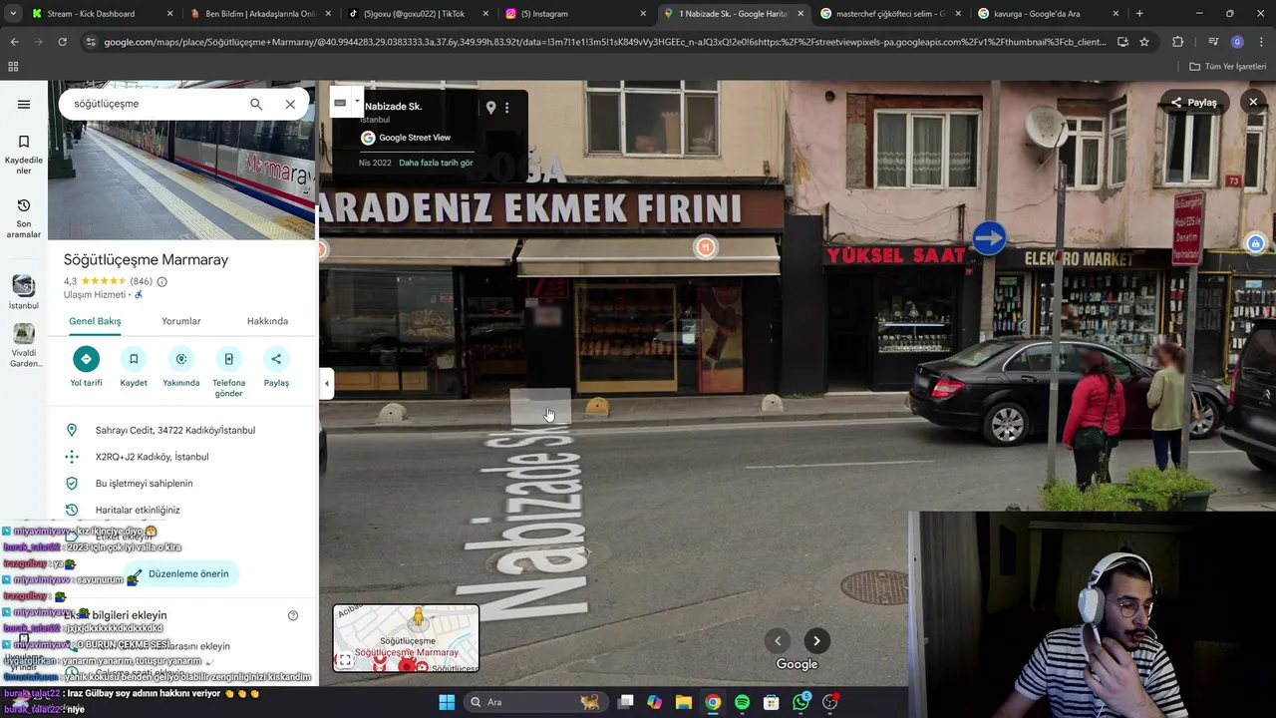Focus the Maps search box
The height and width of the screenshot is (718, 1276).
tap(155, 104)
